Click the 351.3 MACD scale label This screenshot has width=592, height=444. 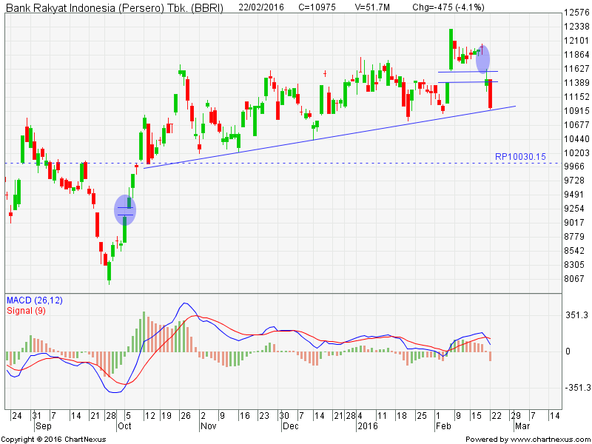click(x=576, y=315)
